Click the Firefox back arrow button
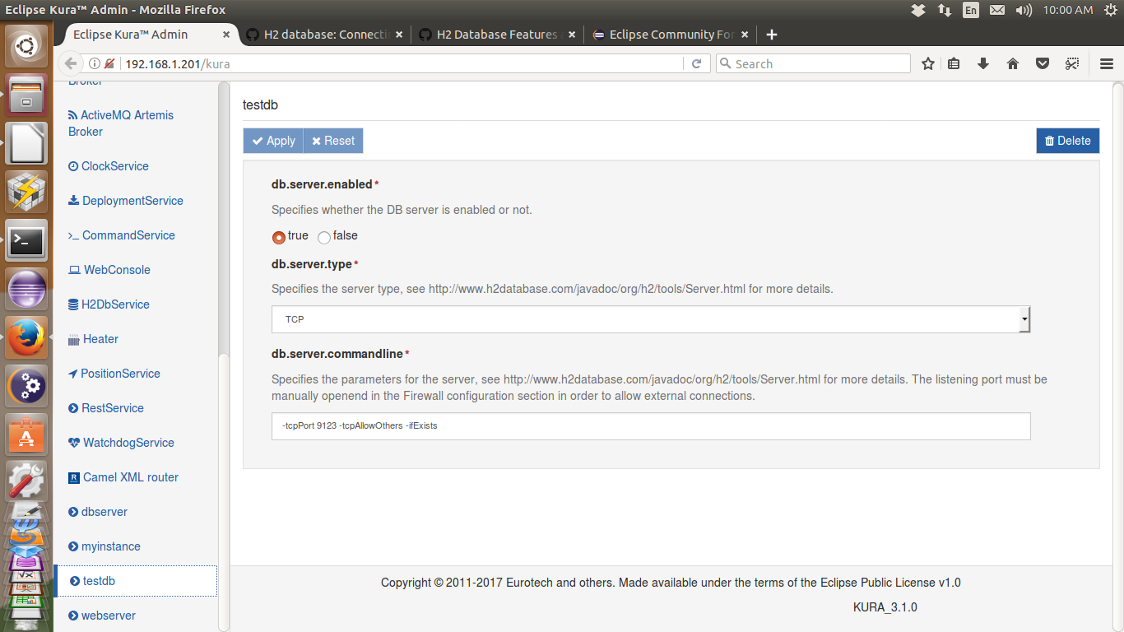Image resolution: width=1124 pixels, height=632 pixels. [x=70, y=63]
